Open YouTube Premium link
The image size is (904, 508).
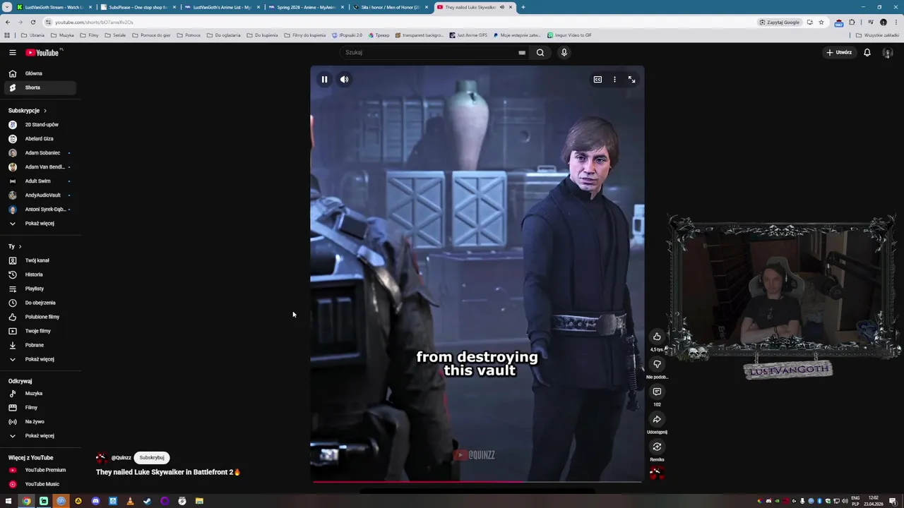click(39, 470)
